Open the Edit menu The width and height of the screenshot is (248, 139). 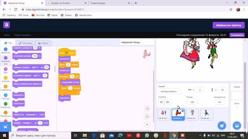[x=22, y=35]
